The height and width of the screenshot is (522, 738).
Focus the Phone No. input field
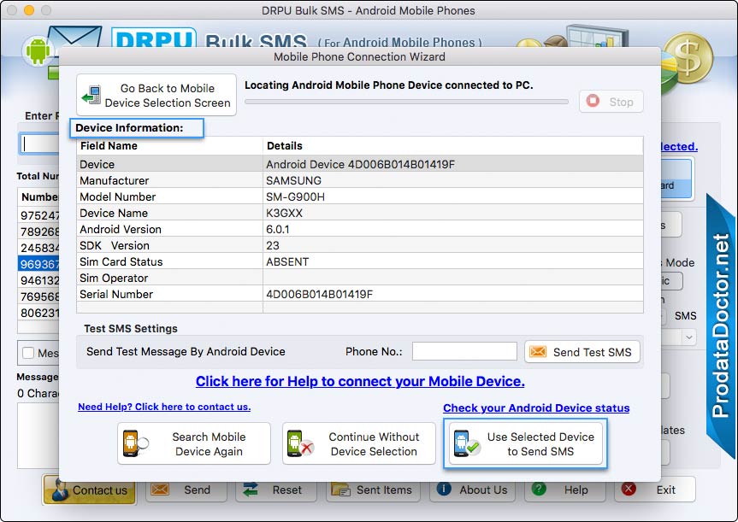(464, 351)
